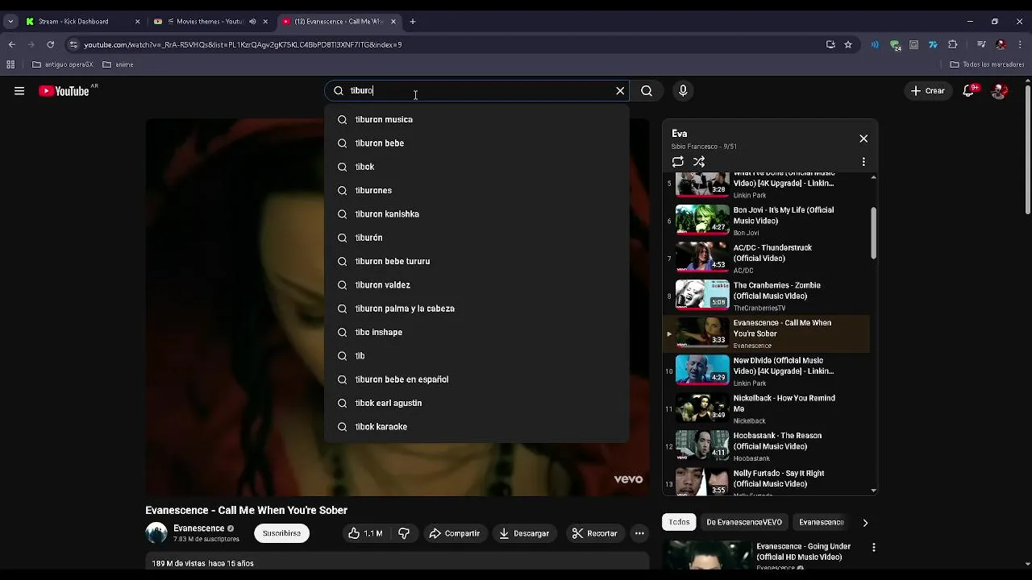Open options for Going Under video
Viewport: 1032px width, 580px height.
click(x=873, y=548)
